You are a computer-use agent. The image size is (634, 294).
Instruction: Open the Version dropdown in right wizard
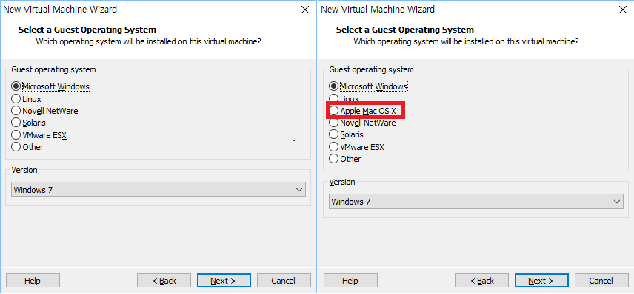[x=476, y=202]
